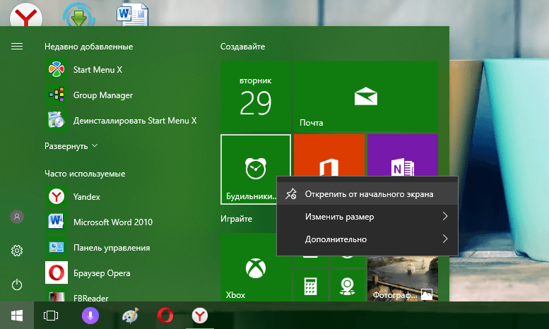This screenshot has width=549, height=329.
Task: Launch Start Menu X from the list
Action: click(98, 70)
